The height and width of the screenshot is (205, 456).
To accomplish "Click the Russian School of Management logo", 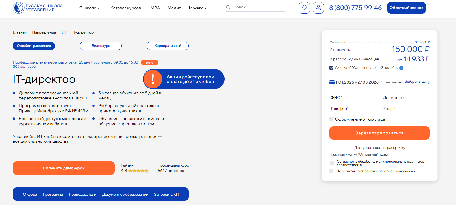I will (x=38, y=8).
